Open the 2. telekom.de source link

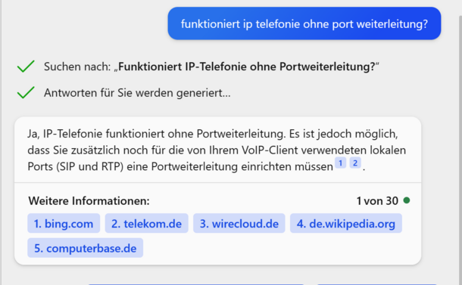coord(146,223)
